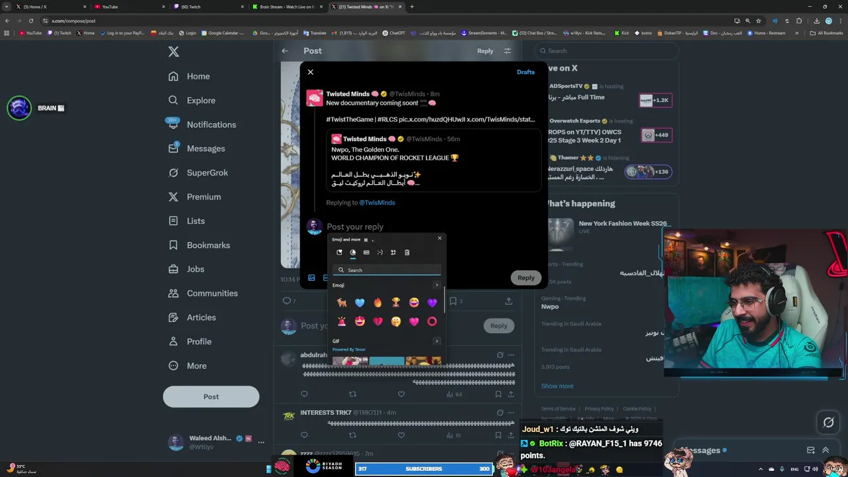Open the most recently used tab in emoji panel
848x477 pixels.
339,252
